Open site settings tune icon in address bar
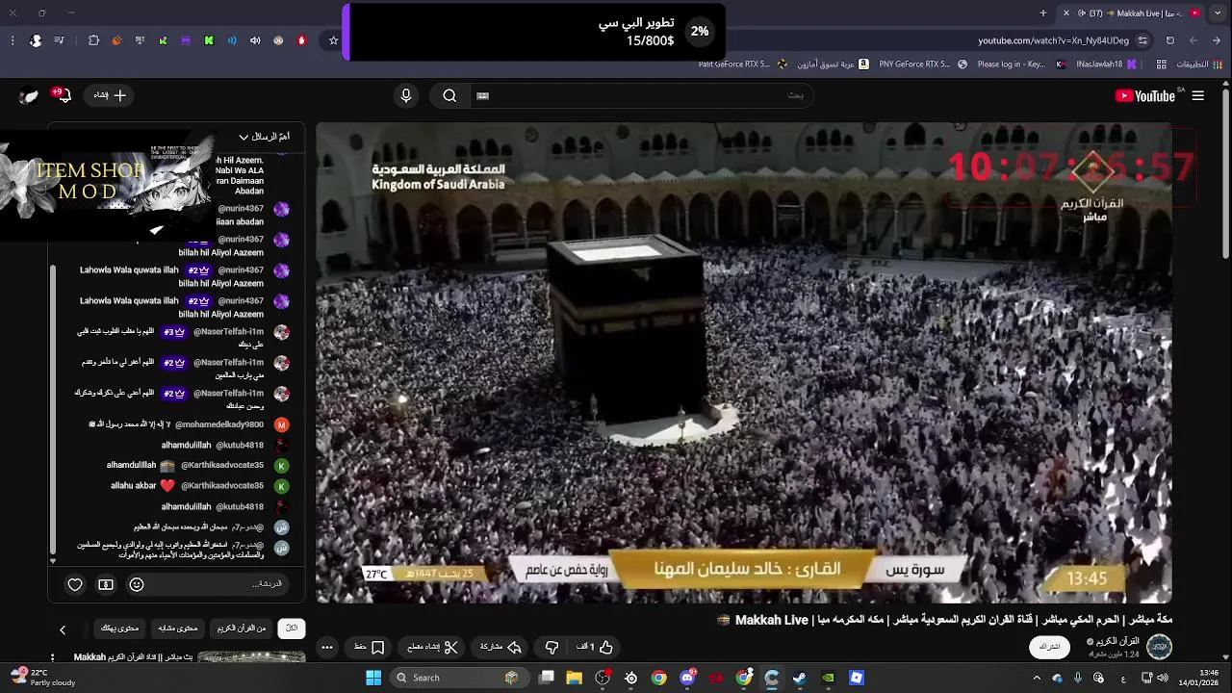This screenshot has width=1232, height=693. [x=1142, y=40]
